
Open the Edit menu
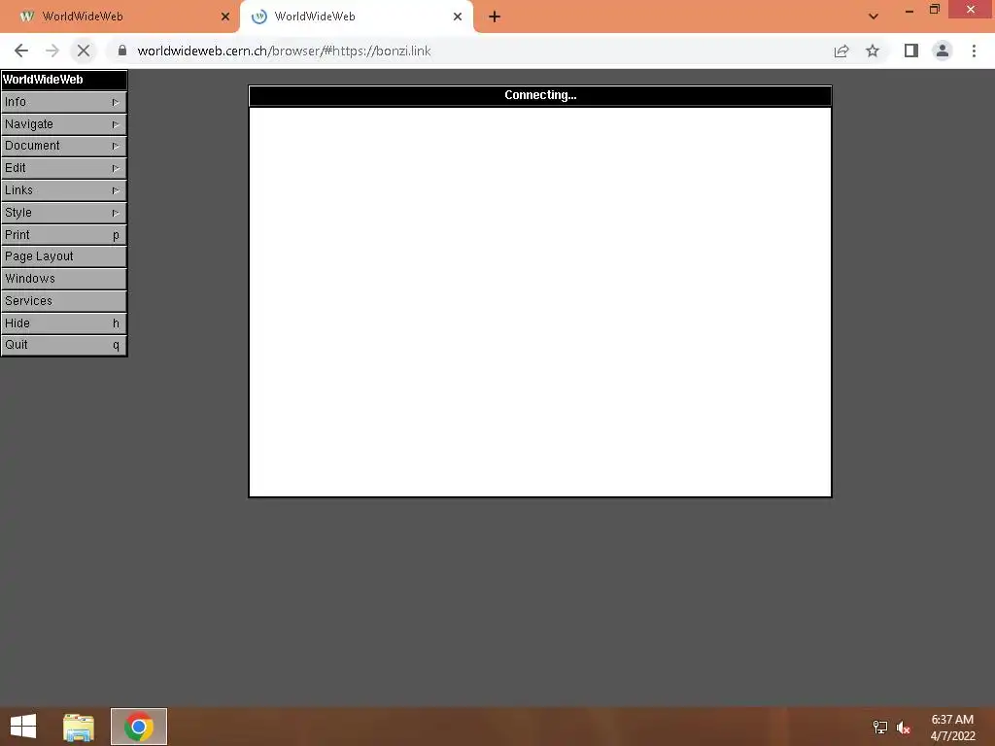(x=63, y=168)
